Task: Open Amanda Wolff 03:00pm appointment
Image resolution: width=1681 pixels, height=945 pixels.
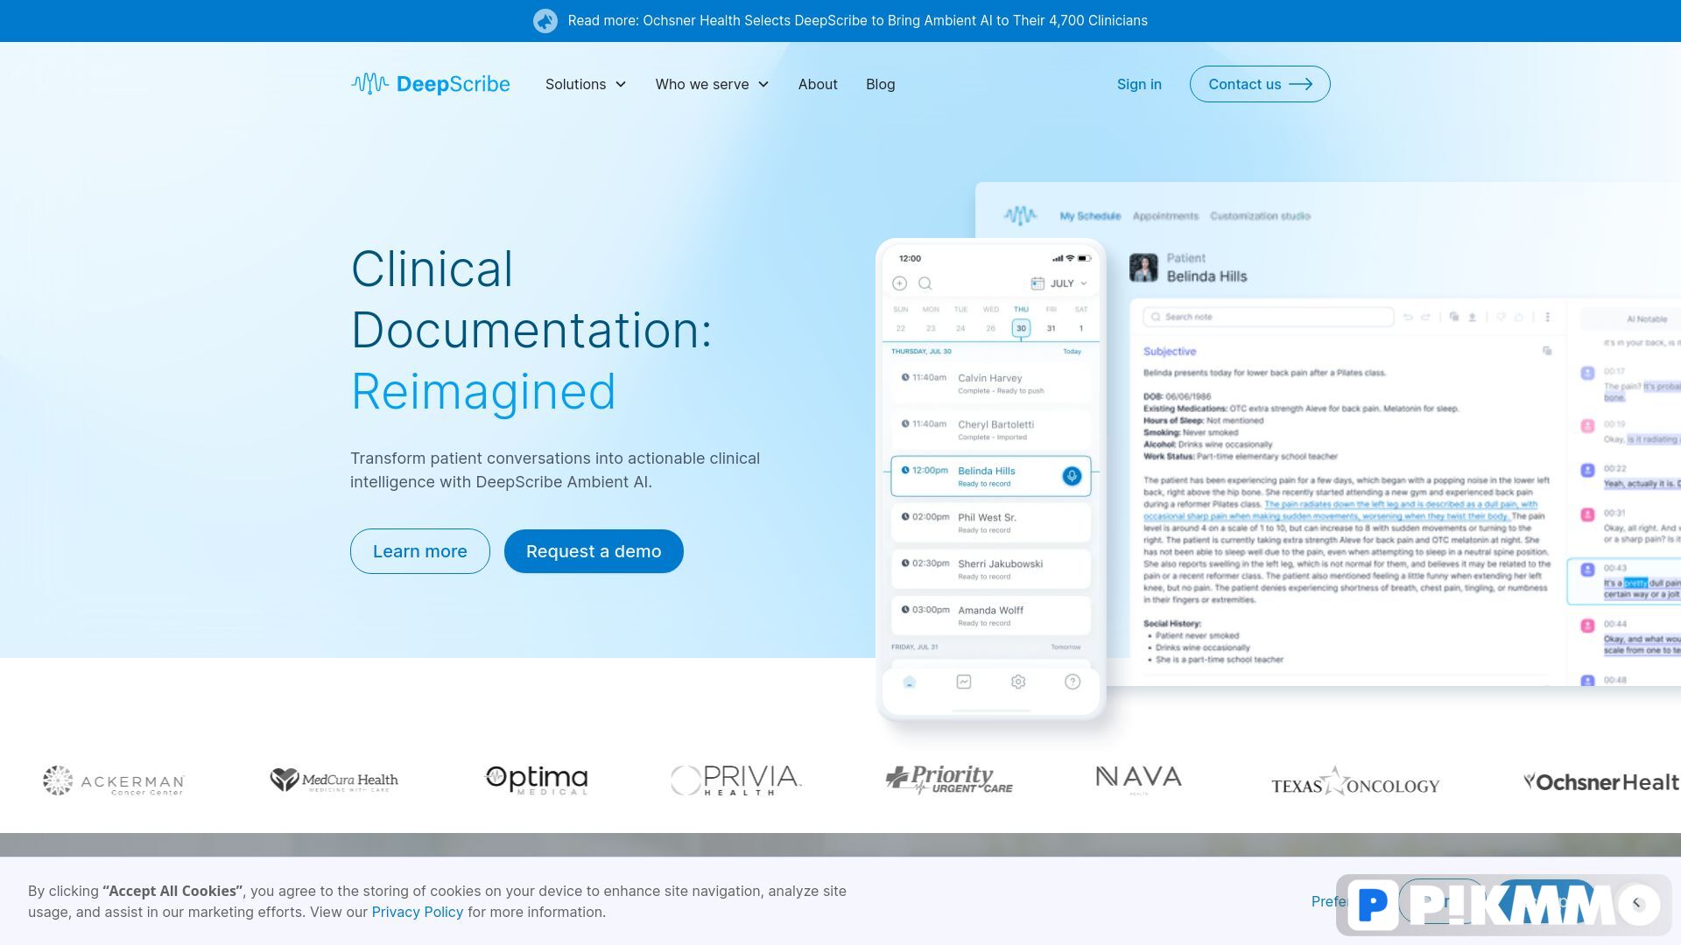Action: (x=991, y=615)
